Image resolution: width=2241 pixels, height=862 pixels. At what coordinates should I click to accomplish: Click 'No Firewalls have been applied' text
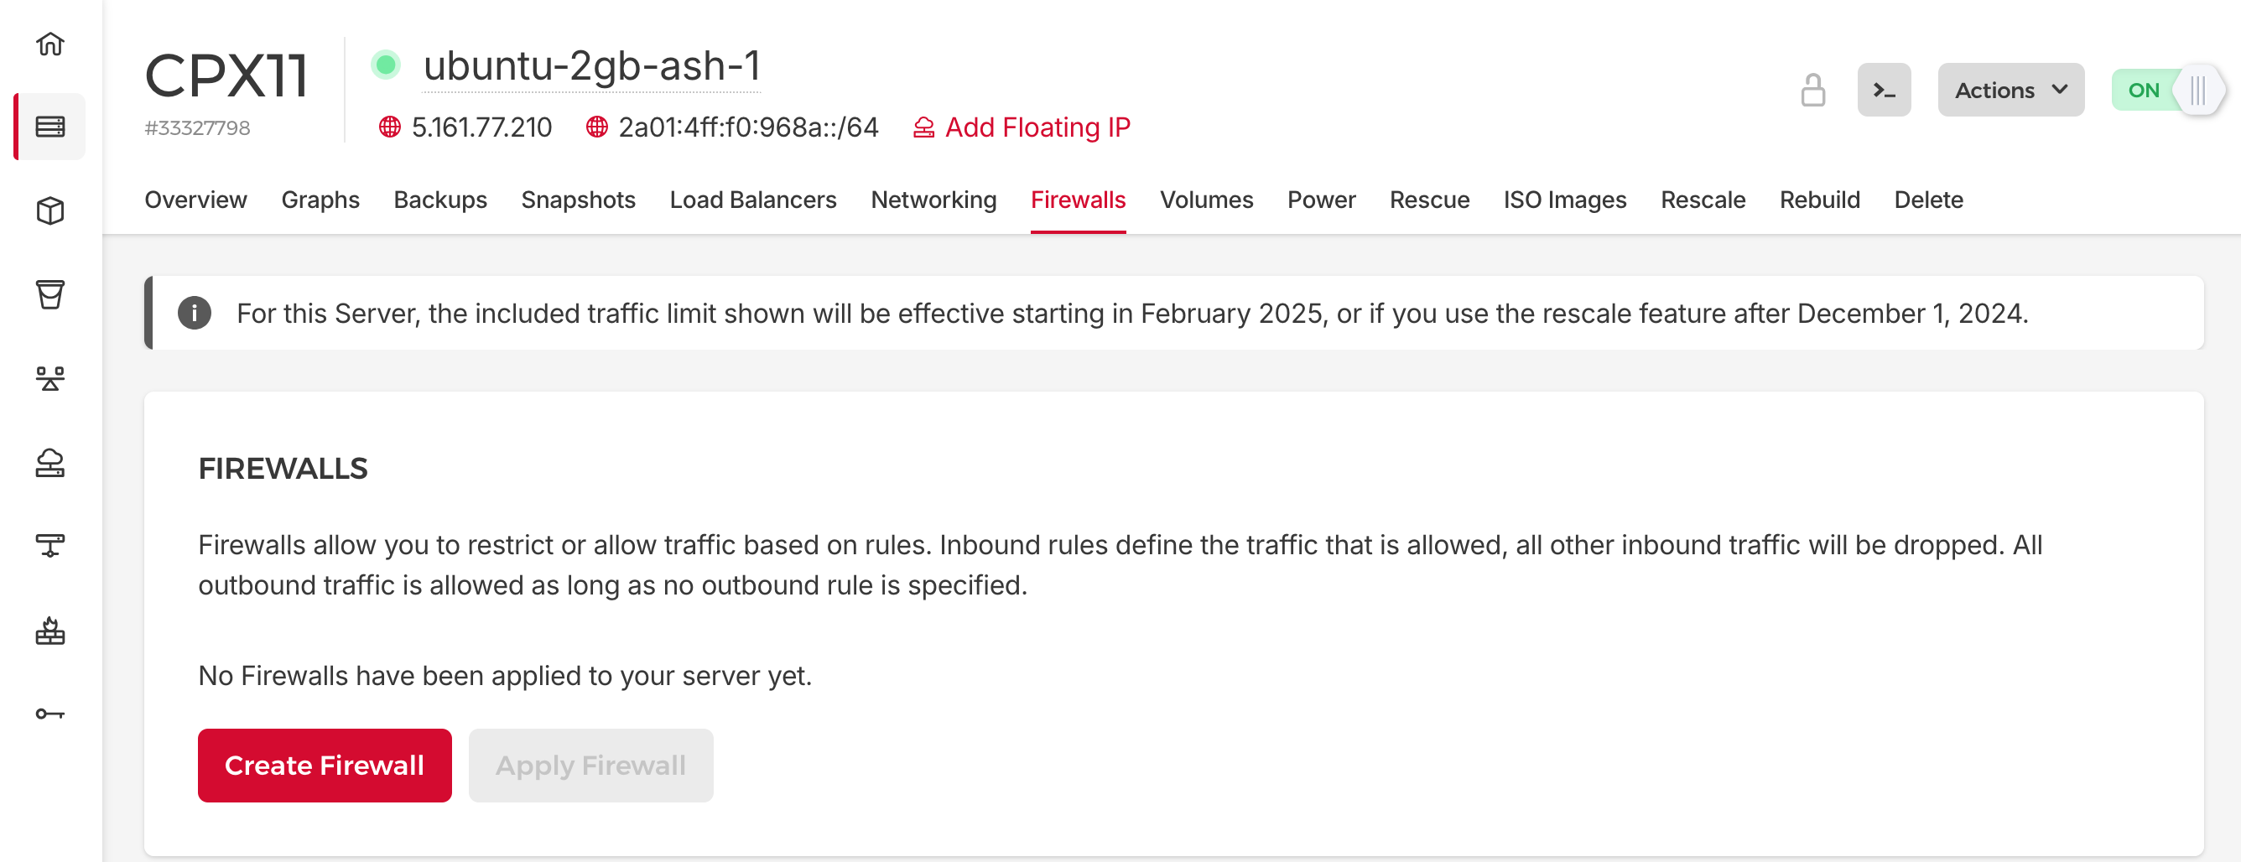pyautogui.click(x=505, y=676)
